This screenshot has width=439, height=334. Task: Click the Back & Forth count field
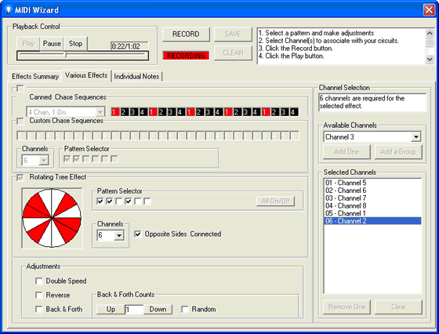(x=134, y=310)
